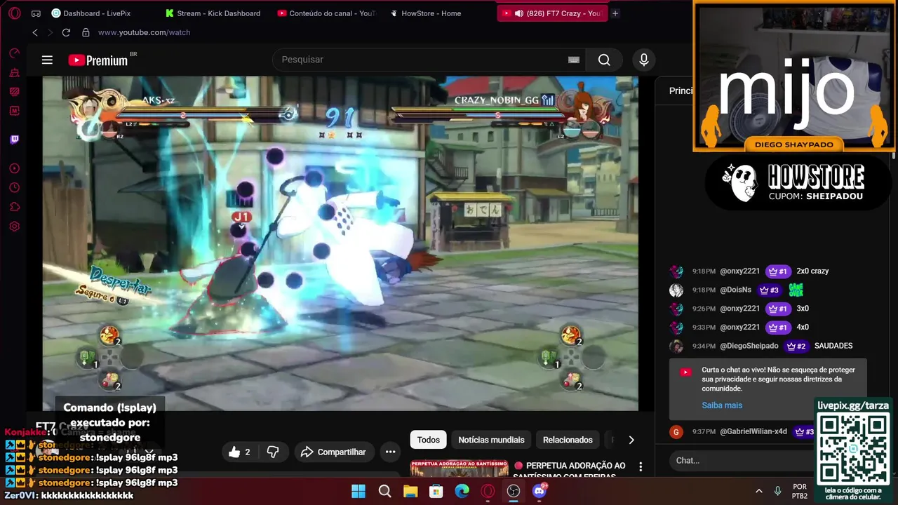Click @DoisNs chat author name
Viewport: 898px width, 505px height.
[x=735, y=290]
